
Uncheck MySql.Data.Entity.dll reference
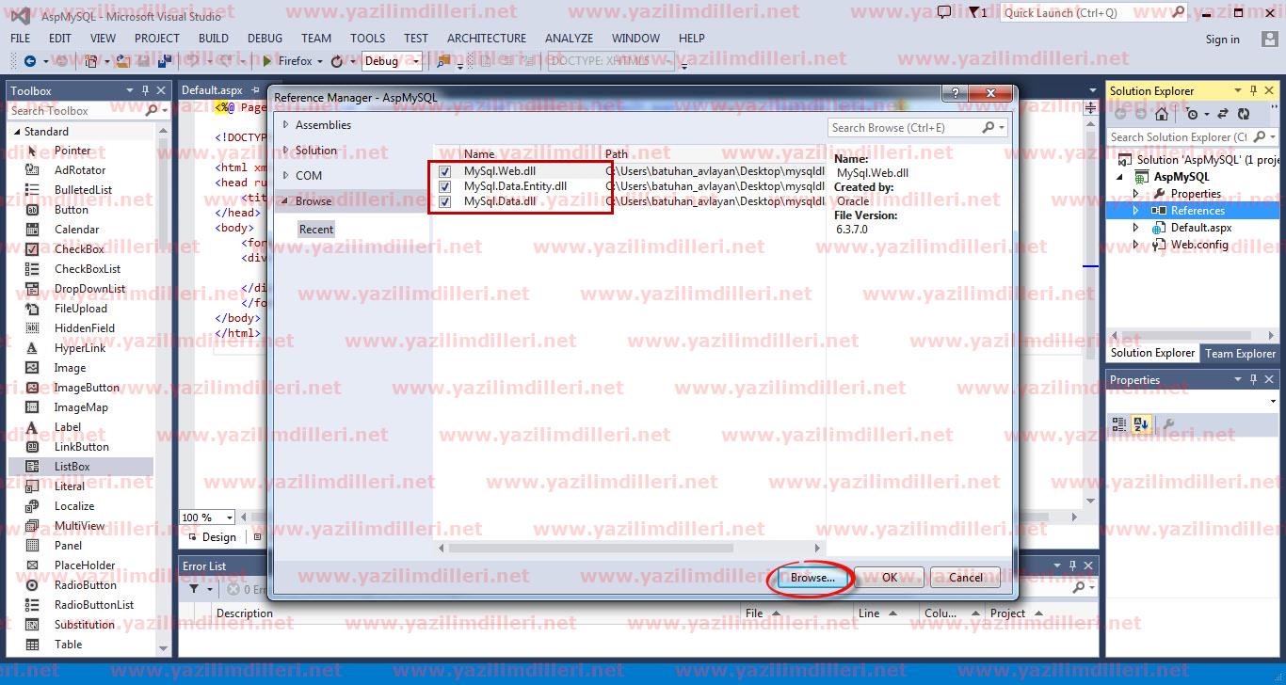pyautogui.click(x=445, y=186)
